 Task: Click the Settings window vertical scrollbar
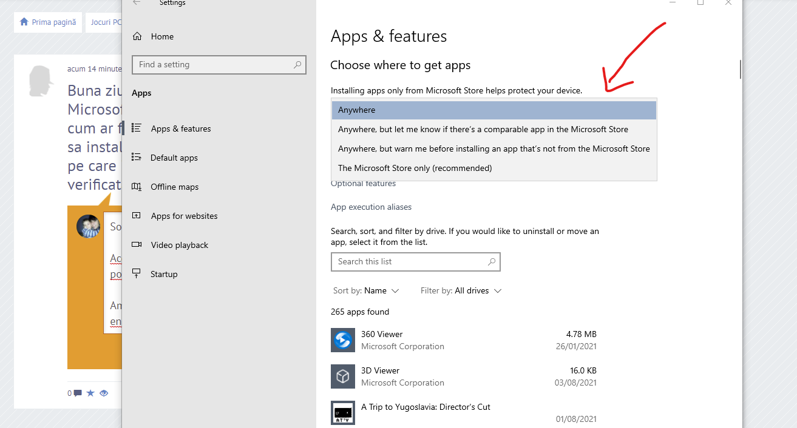[x=741, y=69]
